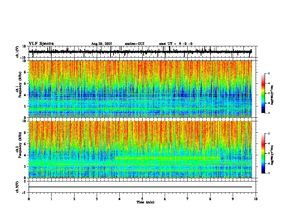Click the "4" kHz tick on ch.1 frequency axis
The image size is (288, 223).
[x=25, y=95]
